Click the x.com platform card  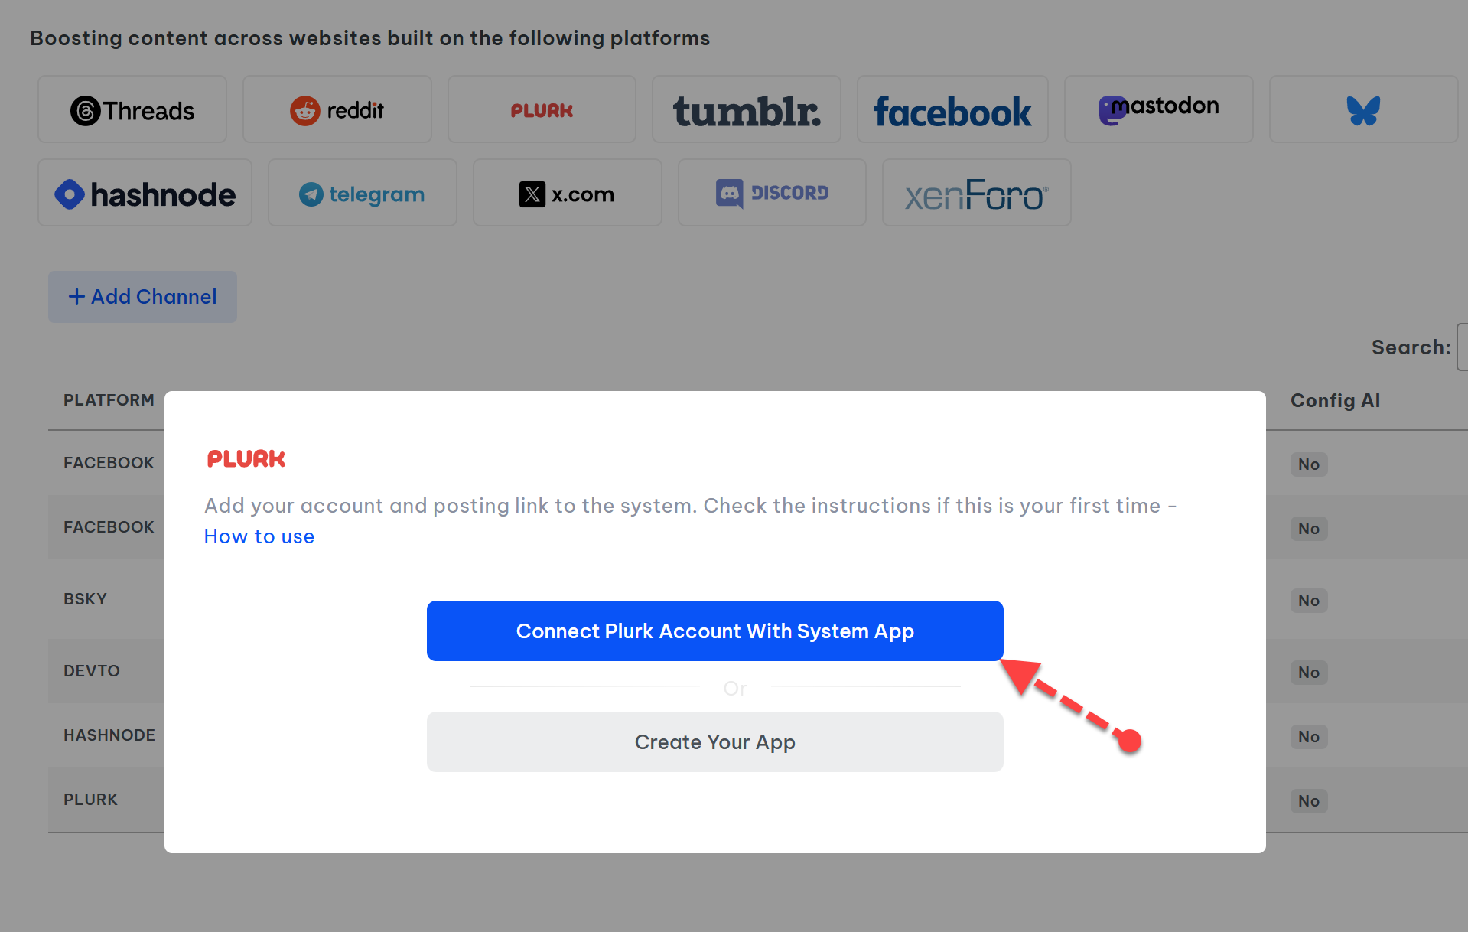[567, 194]
